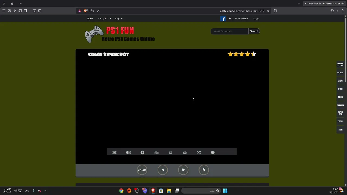This screenshot has width=347, height=195.
Task: Click the share arrow icon in address bar
Action: (92, 11)
